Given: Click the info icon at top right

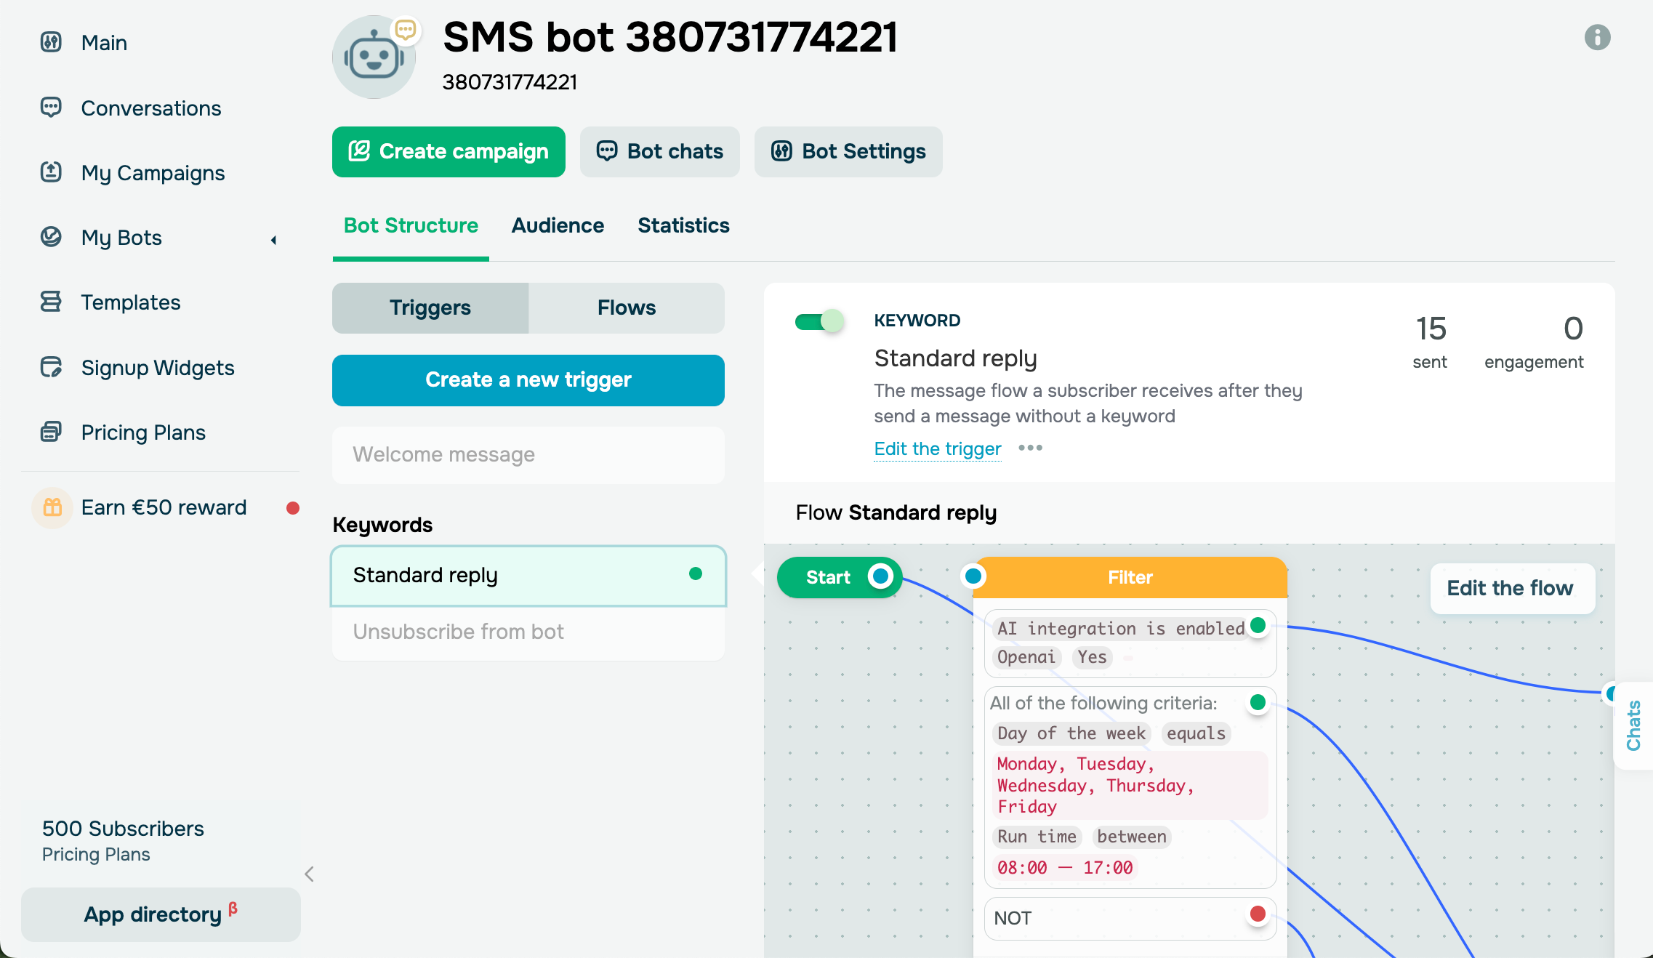Looking at the screenshot, I should pyautogui.click(x=1597, y=37).
